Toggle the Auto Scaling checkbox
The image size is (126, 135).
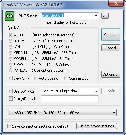pos(36,78)
